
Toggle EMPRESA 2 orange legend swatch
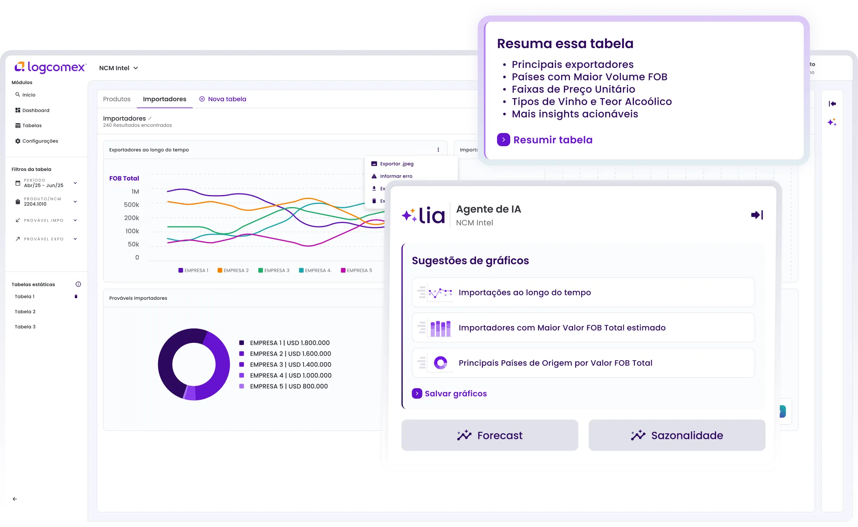tap(220, 270)
